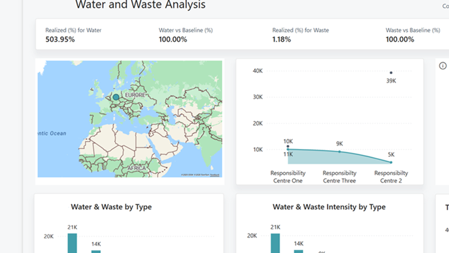Viewport: 449px width, 253px height.
Task: Click the Water and Waste Analysis title
Action: coord(140,5)
